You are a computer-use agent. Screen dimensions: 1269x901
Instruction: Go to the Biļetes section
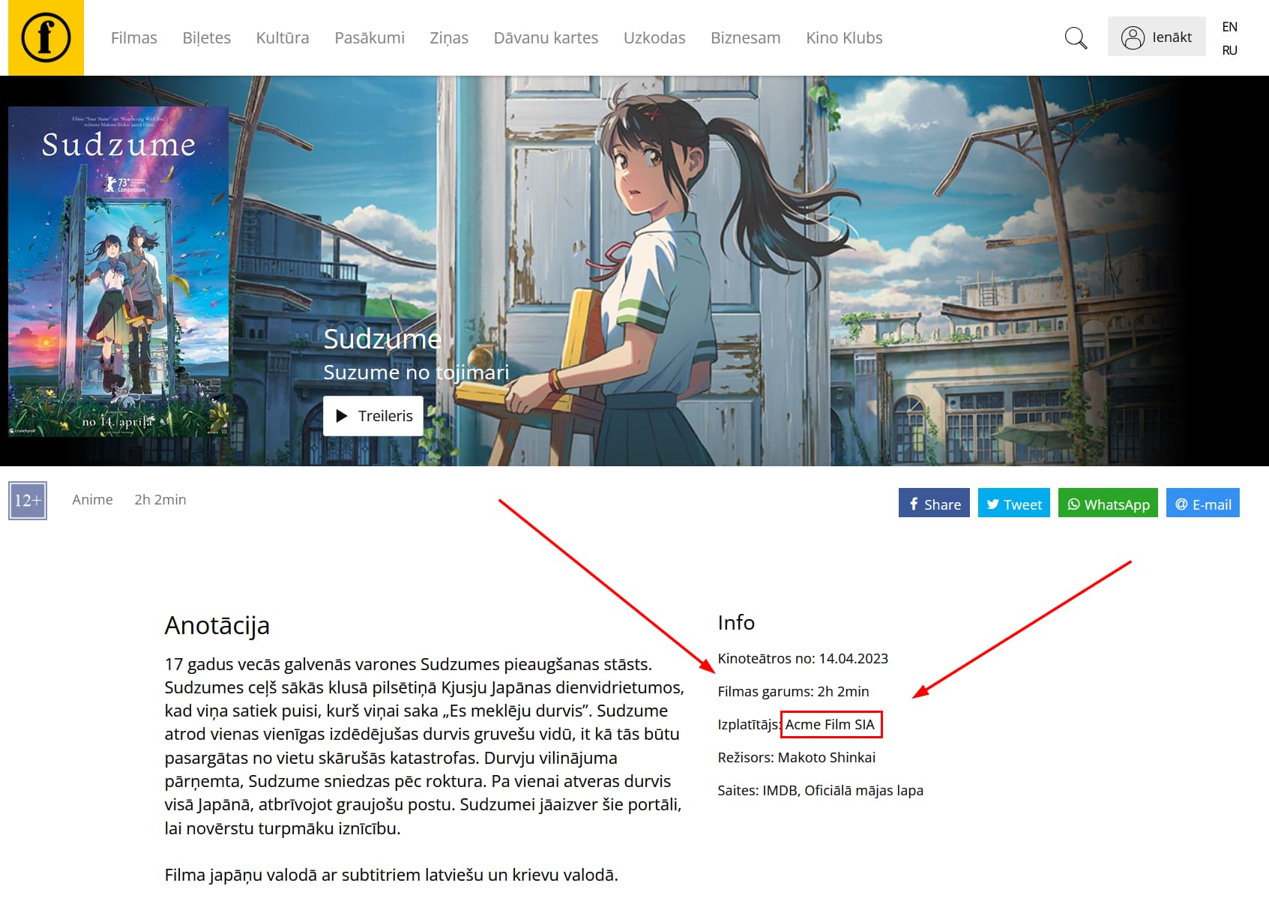pyautogui.click(x=206, y=37)
